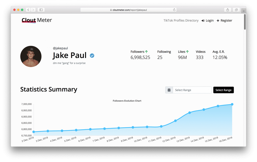The width and height of the screenshot is (257, 162).
Task: Click the Videos value 333
Action: click(199, 57)
